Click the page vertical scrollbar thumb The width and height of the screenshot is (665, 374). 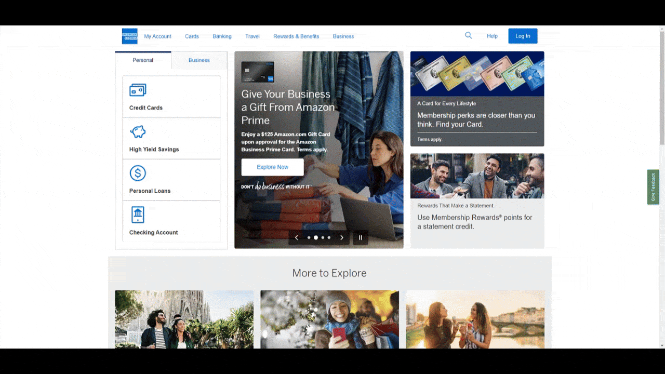click(661, 88)
